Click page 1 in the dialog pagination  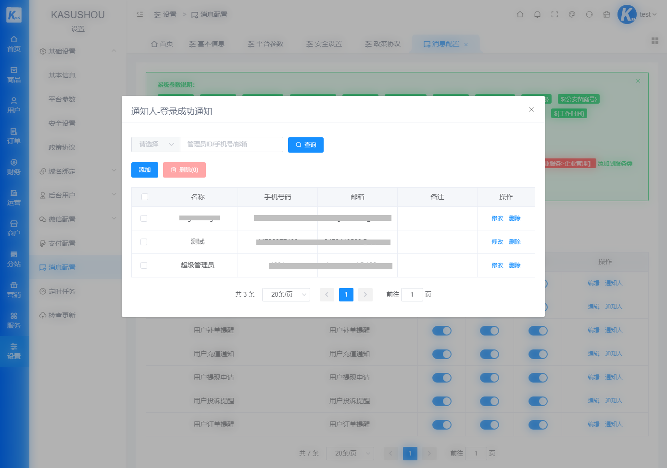[346, 295]
